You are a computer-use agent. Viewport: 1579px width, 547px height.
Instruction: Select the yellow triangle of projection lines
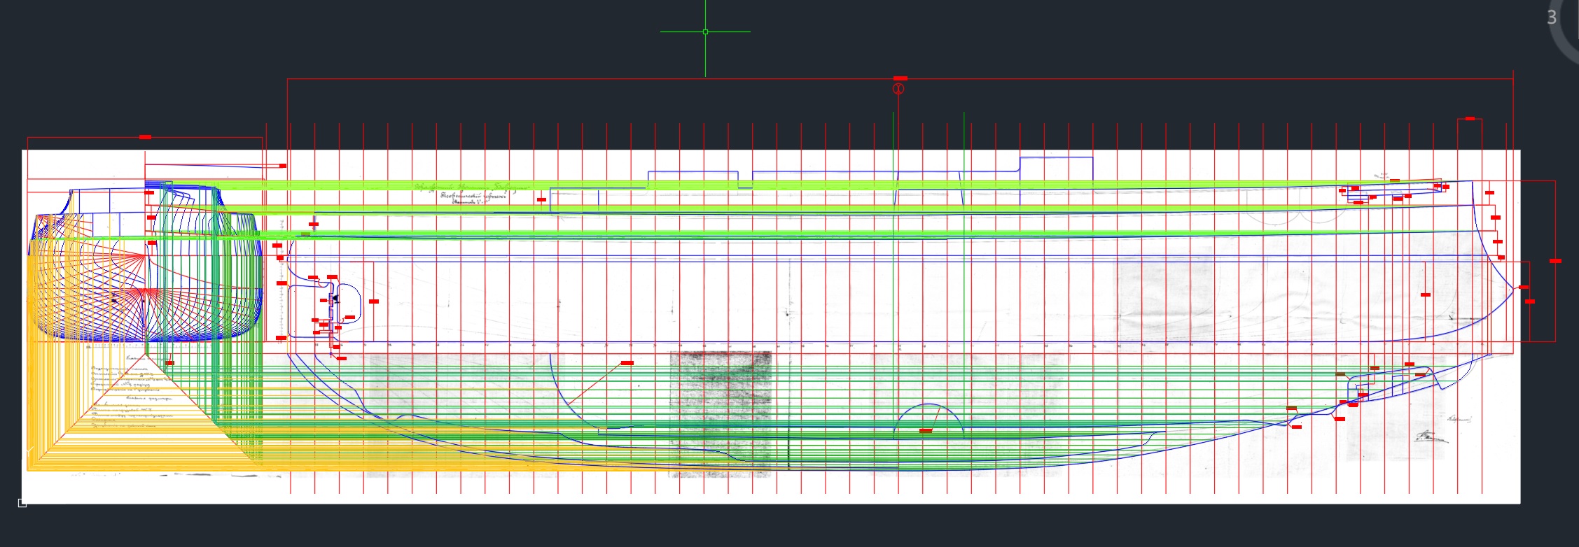(x=147, y=420)
